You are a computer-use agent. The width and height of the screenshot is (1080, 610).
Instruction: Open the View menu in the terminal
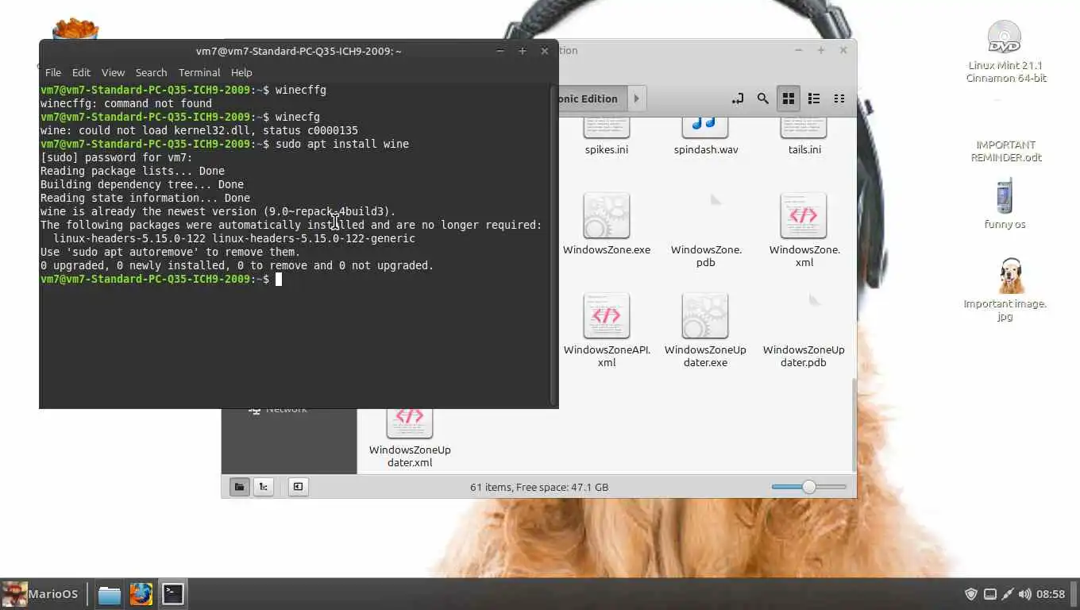[113, 72]
